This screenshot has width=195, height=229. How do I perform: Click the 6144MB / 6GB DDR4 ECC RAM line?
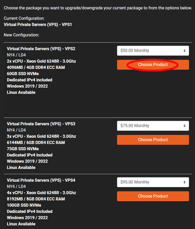click(36, 143)
